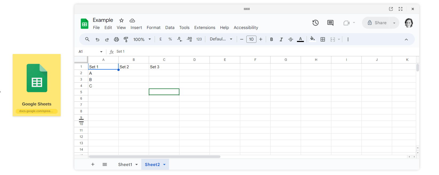Open the Sheet1 tab dropdown arrow
The image size is (439, 175).
(x=136, y=165)
